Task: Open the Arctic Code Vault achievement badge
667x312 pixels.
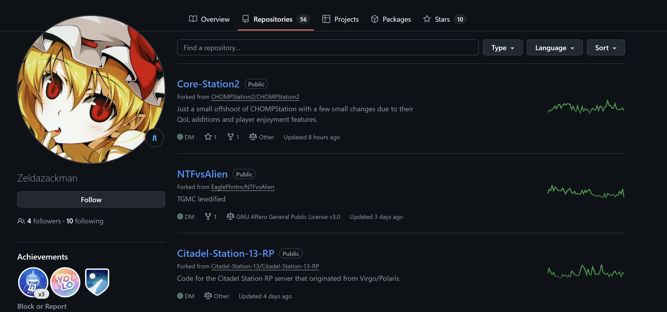Action: tap(97, 282)
